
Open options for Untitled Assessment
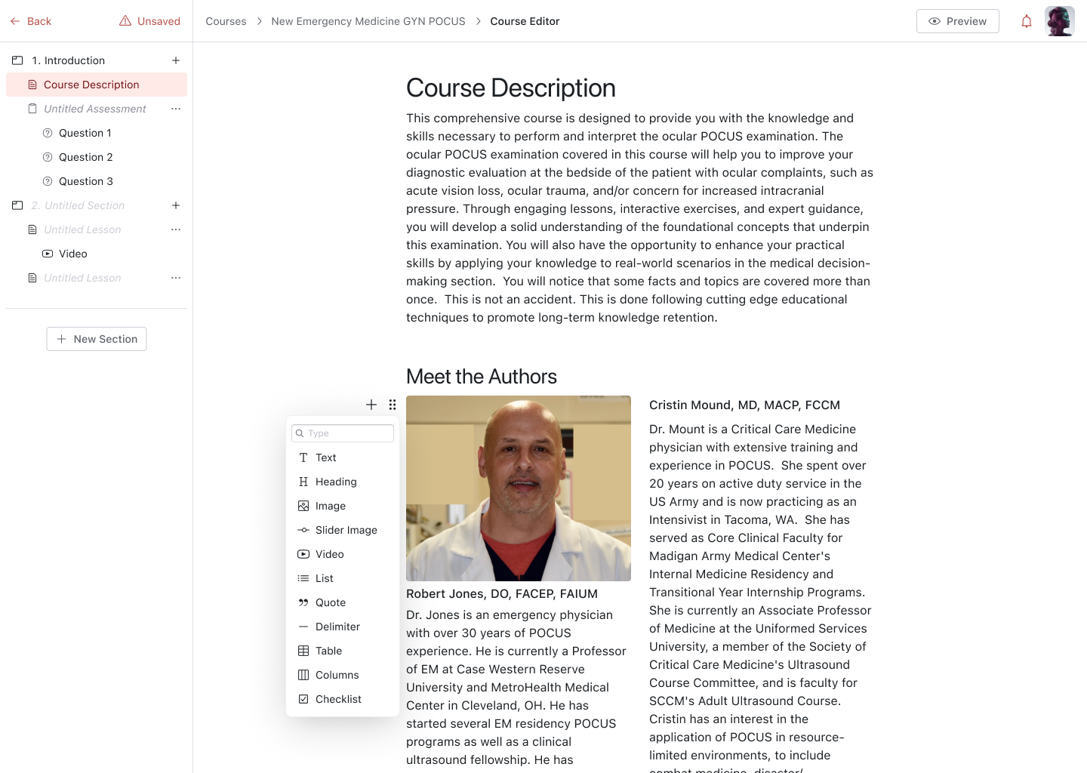pyautogui.click(x=176, y=109)
